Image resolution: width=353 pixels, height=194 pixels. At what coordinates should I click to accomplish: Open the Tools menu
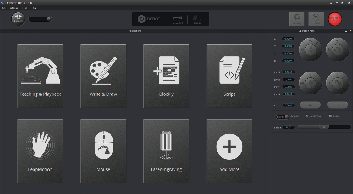(x=24, y=8)
